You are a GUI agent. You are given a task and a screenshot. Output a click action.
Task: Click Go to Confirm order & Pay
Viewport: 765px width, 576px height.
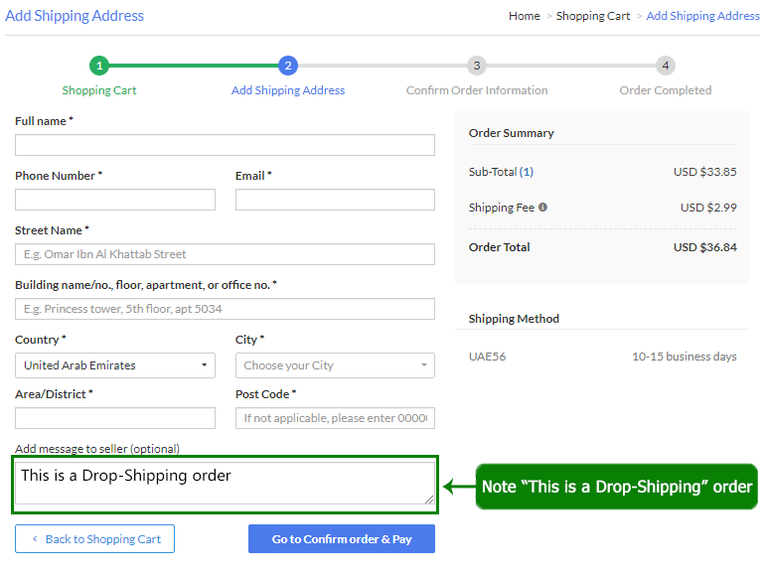click(341, 539)
